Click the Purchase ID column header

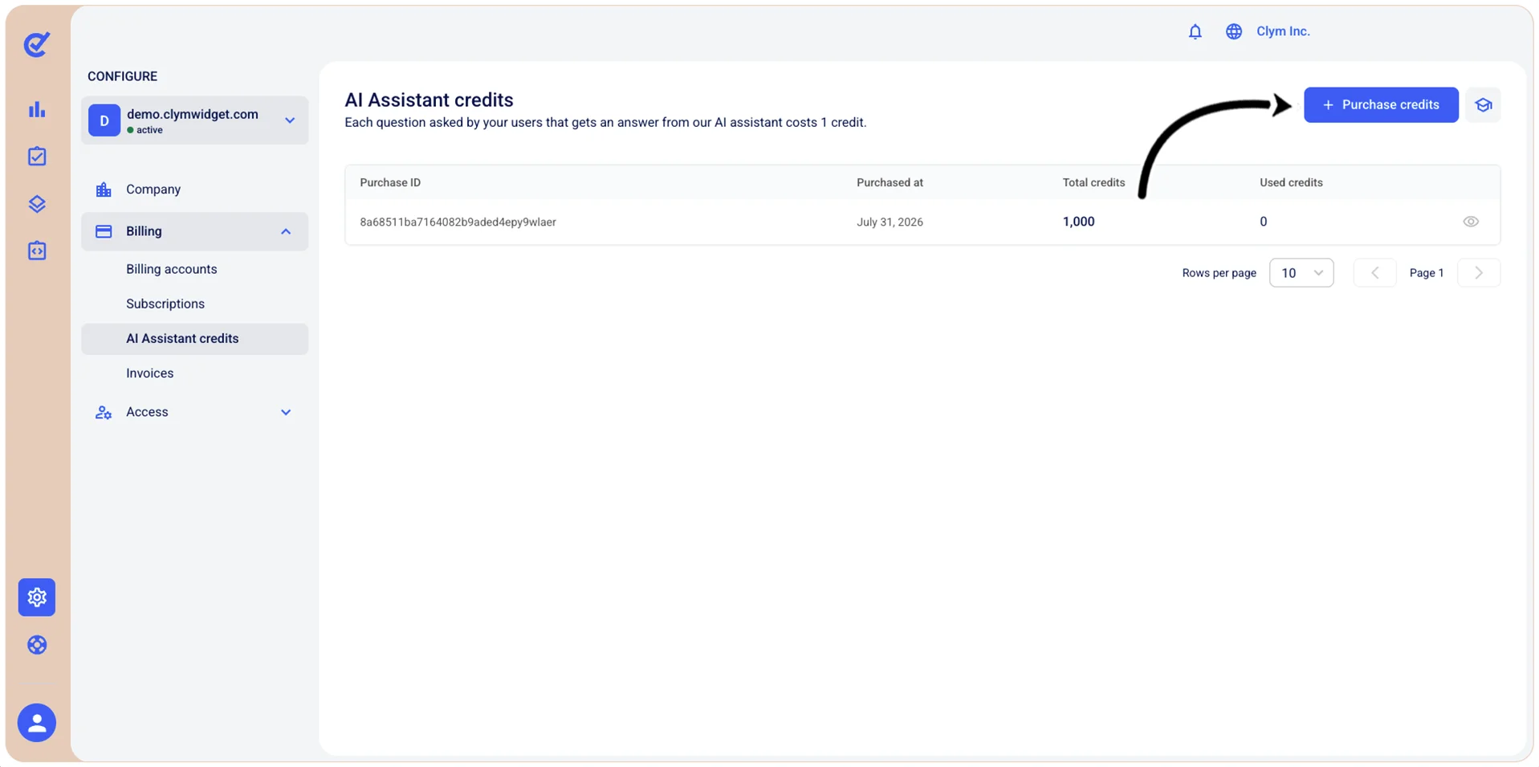390,183
